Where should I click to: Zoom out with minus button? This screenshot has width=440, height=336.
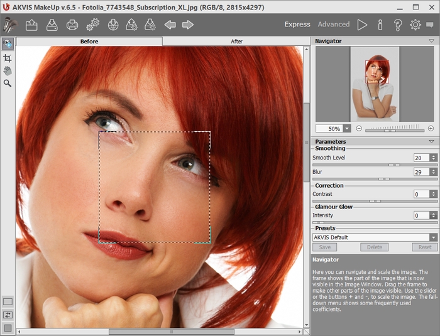pyautogui.click(x=359, y=129)
